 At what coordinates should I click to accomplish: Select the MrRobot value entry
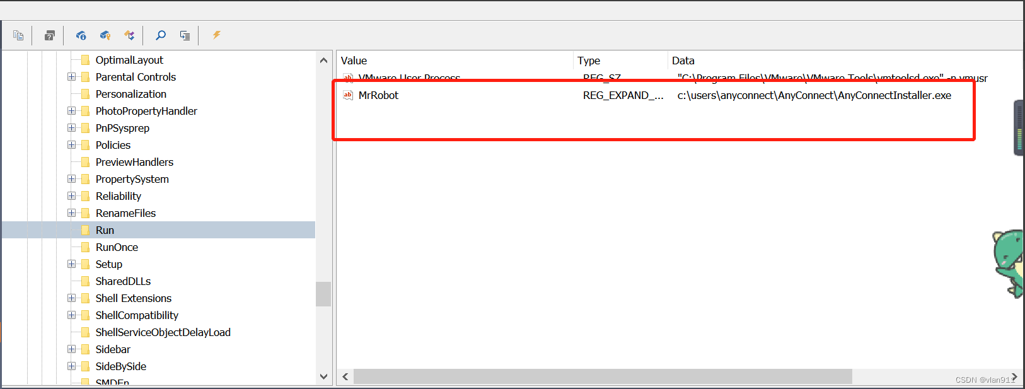click(378, 95)
